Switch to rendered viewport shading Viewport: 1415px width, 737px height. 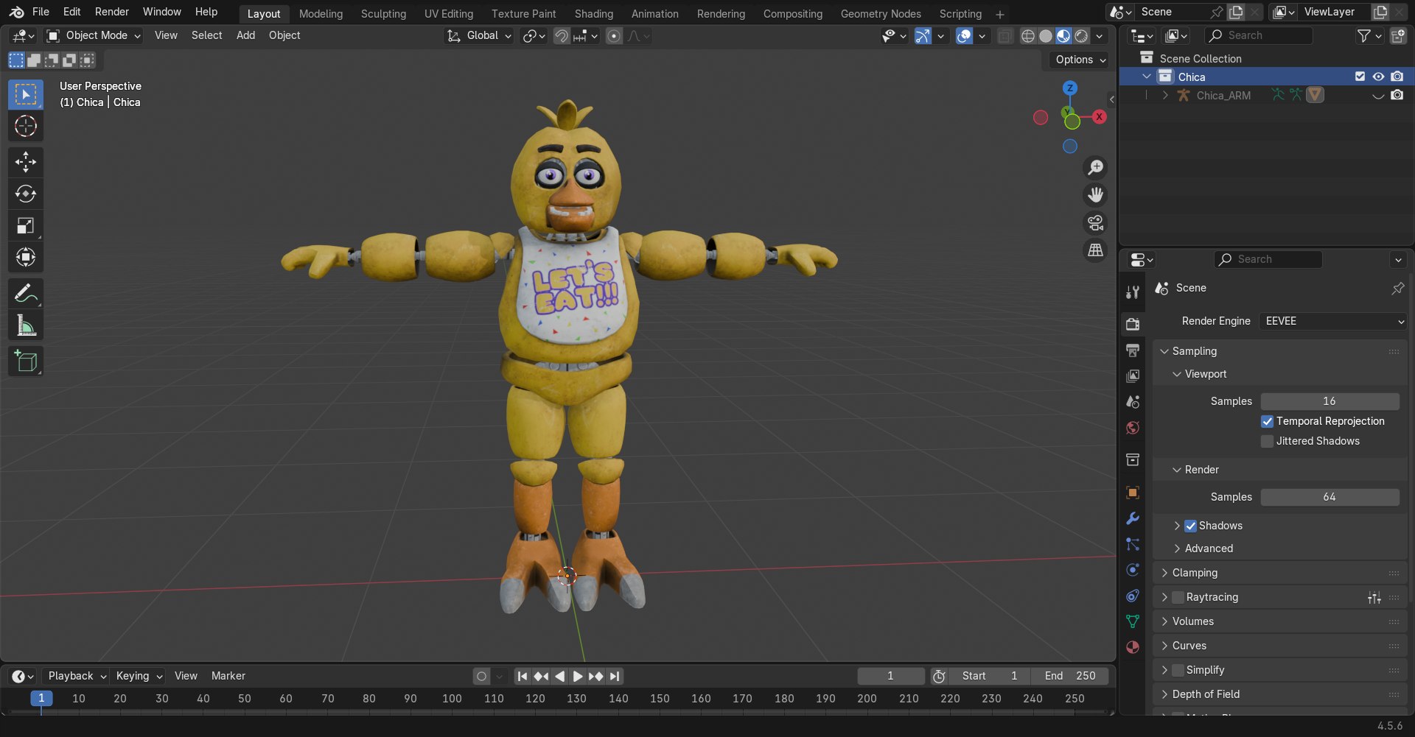coord(1081,36)
